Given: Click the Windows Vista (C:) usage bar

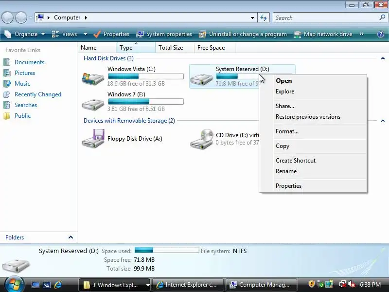Looking at the screenshot, I should (x=146, y=76).
